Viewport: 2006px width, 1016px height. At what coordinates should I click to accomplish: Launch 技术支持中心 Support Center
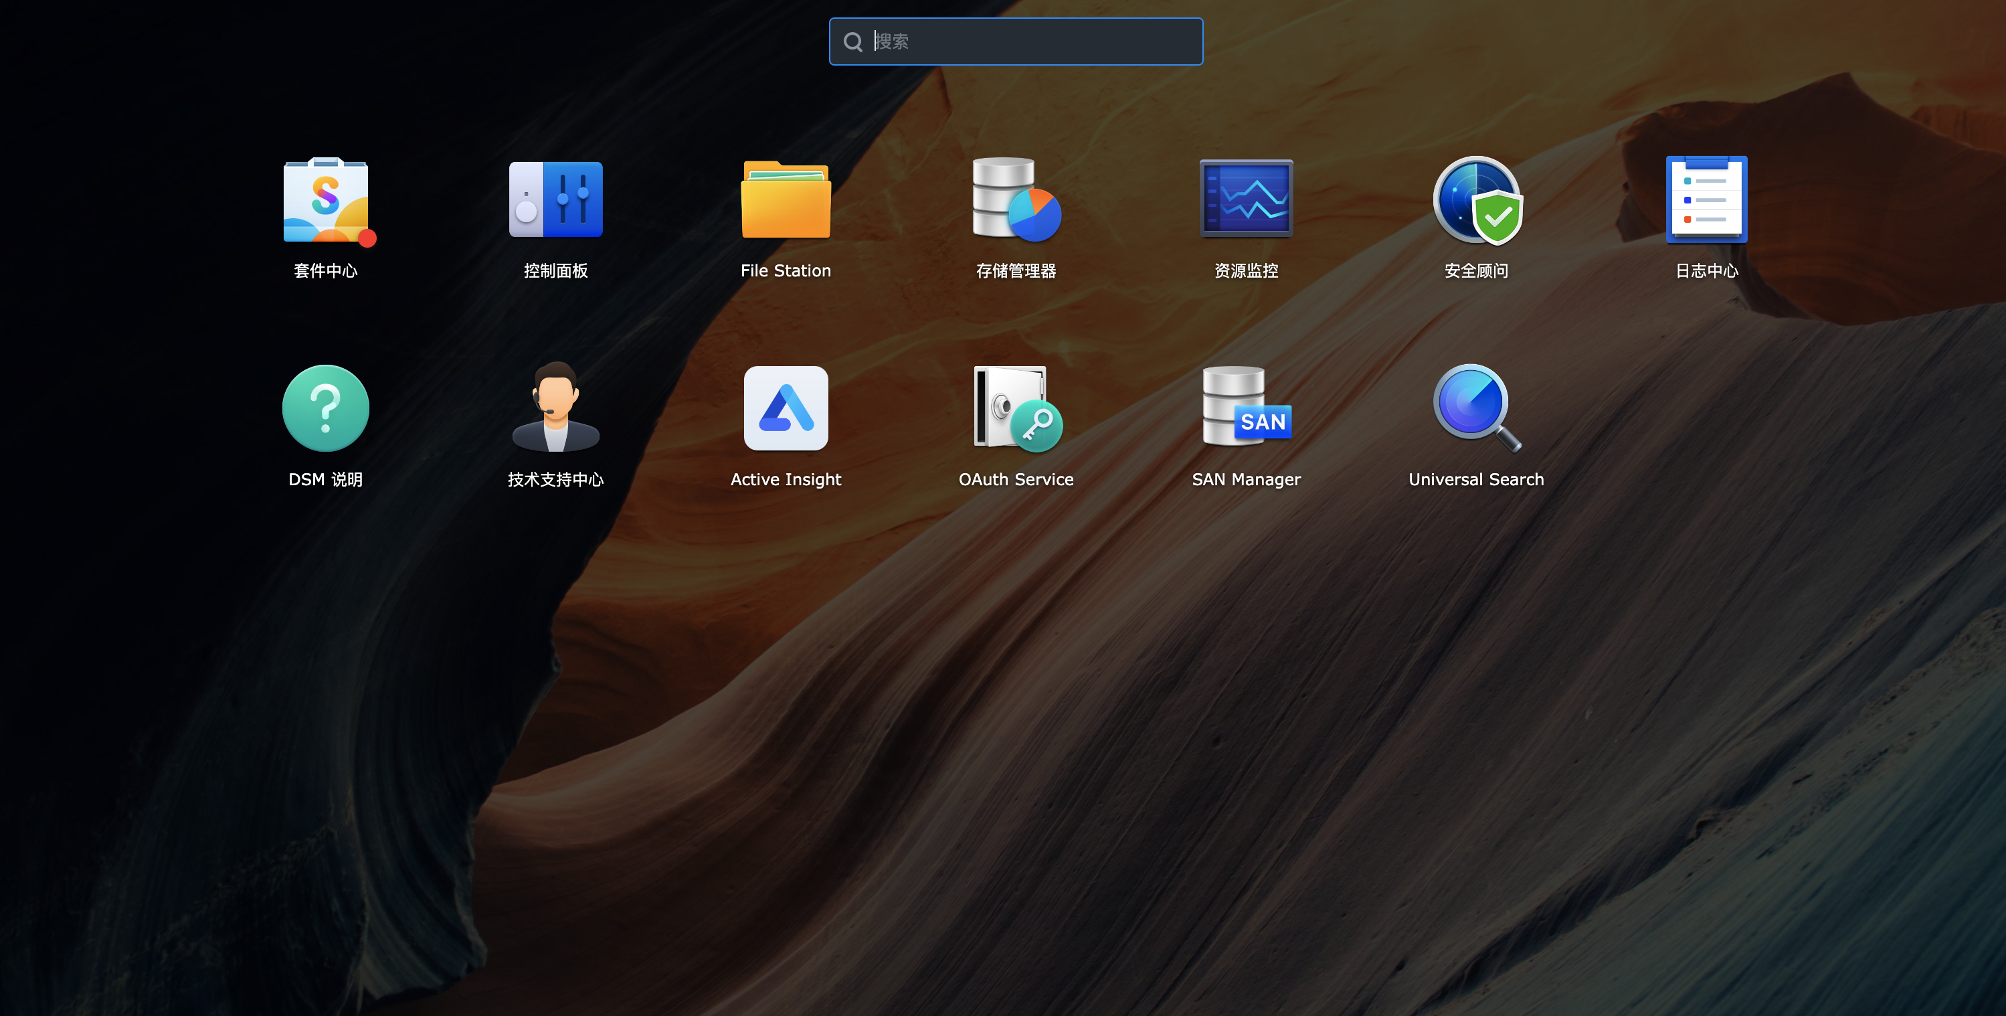coord(555,408)
